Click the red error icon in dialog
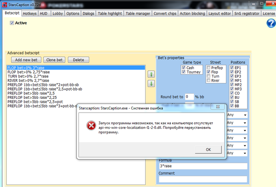This screenshot has width=276, height=187. (91, 126)
